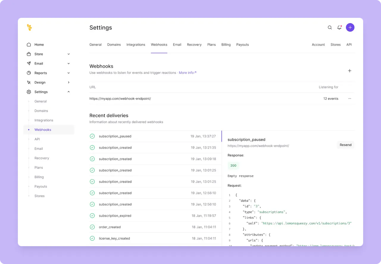The height and width of the screenshot is (264, 381).
Task: Open the ellipsis menu on the webhook row
Action: pyautogui.click(x=349, y=98)
